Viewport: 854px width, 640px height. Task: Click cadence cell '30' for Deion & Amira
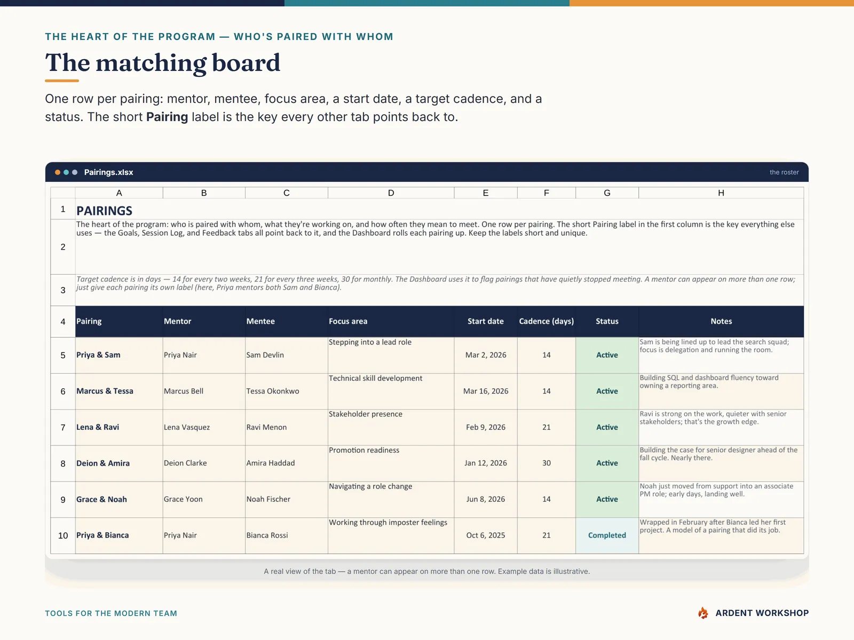[547, 463]
